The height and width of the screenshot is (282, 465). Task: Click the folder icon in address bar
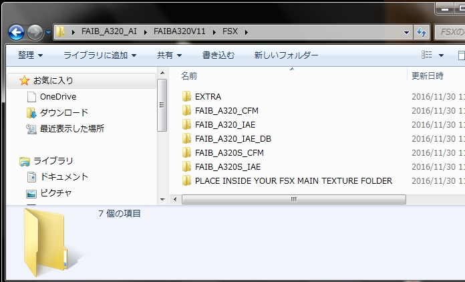(61, 31)
